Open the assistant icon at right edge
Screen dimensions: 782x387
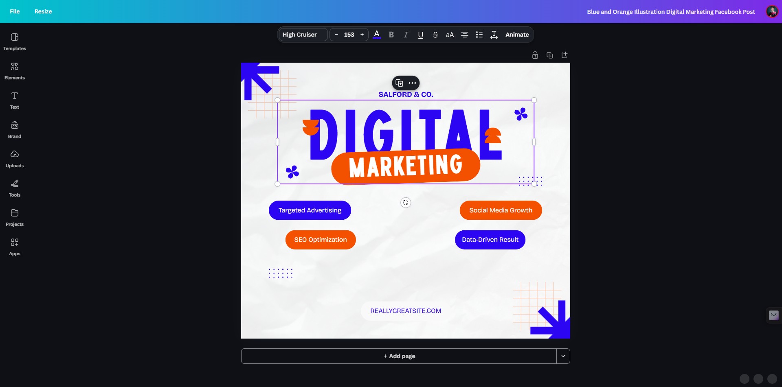pos(774,315)
